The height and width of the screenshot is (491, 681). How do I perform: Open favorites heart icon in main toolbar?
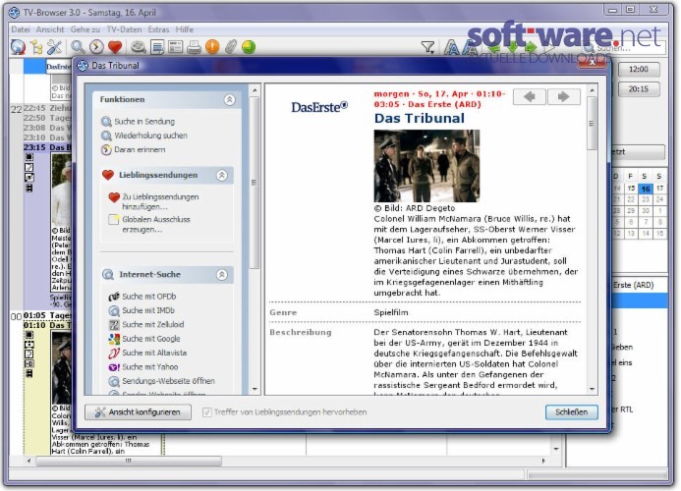(115, 47)
